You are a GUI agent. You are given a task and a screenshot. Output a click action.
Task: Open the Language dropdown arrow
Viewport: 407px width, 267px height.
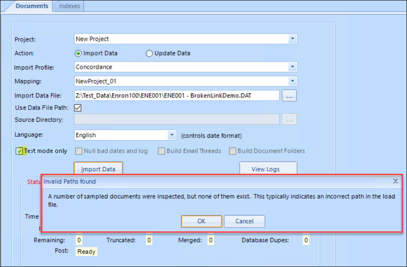pos(173,135)
